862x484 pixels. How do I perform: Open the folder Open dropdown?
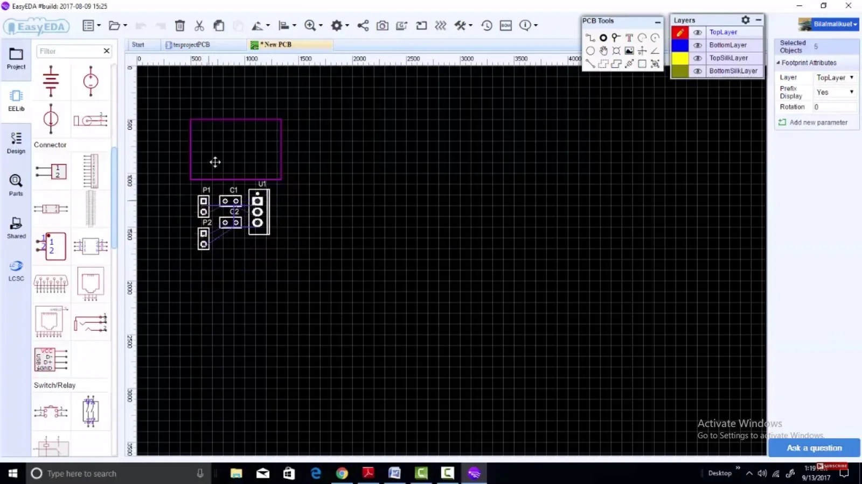click(x=118, y=25)
